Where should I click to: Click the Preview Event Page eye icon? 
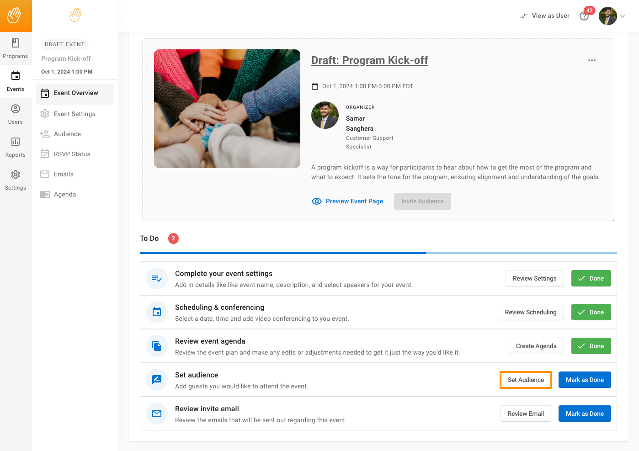tap(317, 202)
